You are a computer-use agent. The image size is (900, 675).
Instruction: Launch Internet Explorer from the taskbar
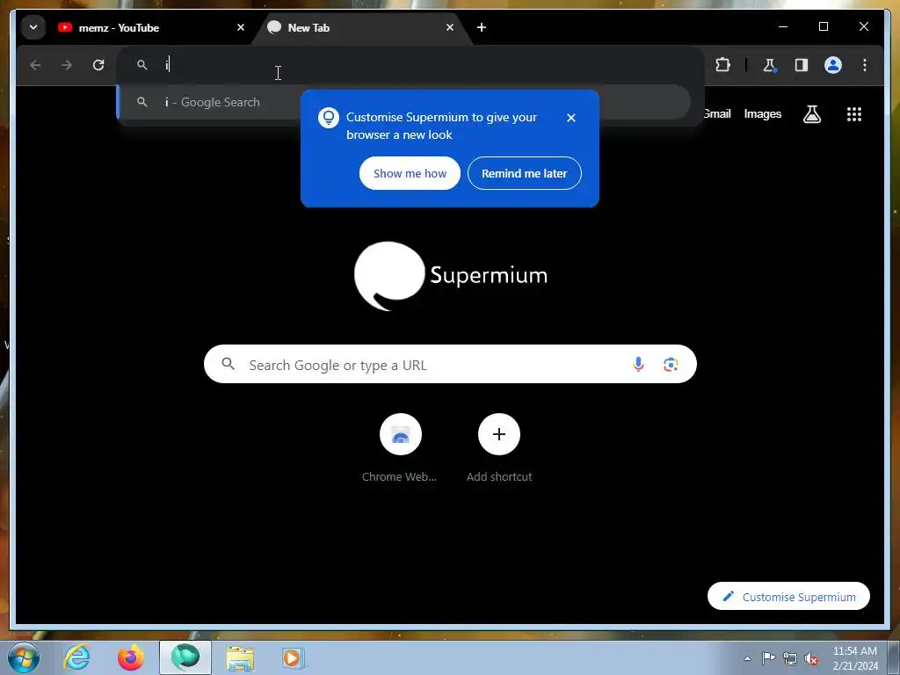tap(77, 657)
